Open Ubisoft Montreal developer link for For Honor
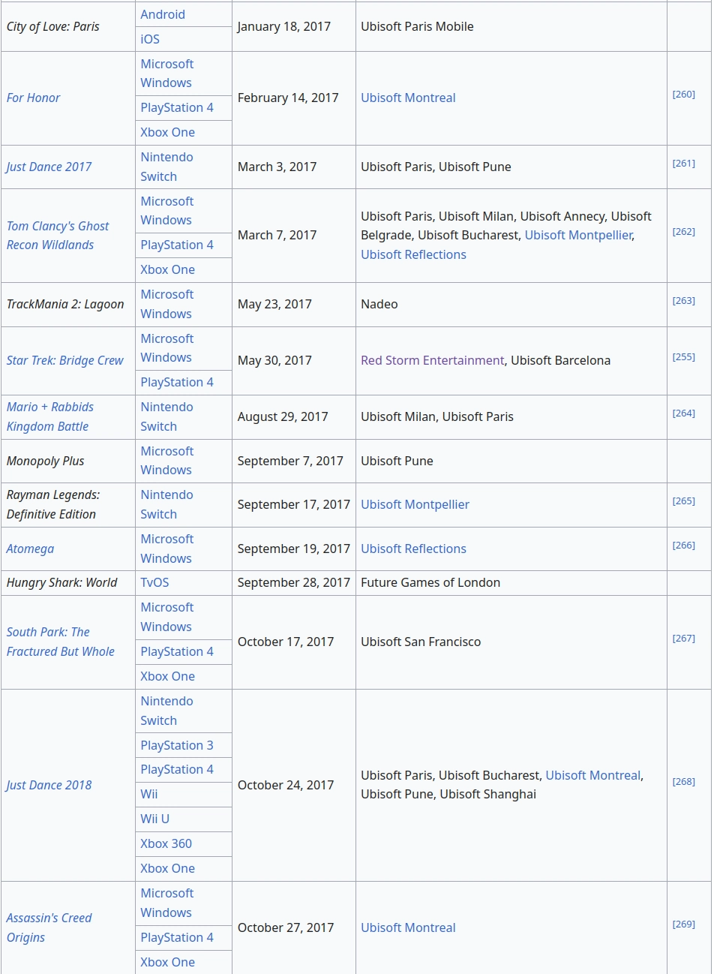Image resolution: width=720 pixels, height=974 pixels. [408, 98]
